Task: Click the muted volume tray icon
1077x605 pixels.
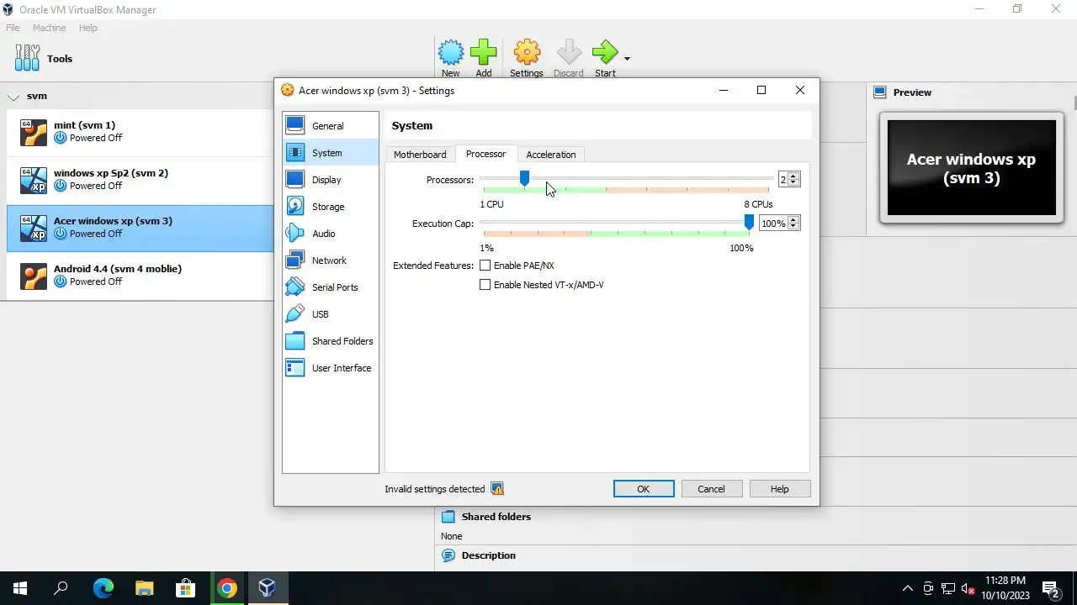Action: click(x=968, y=588)
